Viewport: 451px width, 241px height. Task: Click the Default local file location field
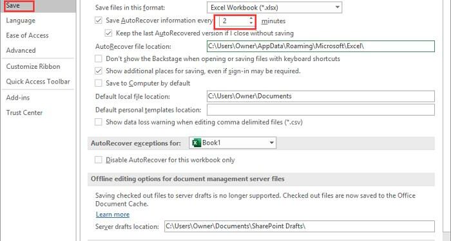321,96
